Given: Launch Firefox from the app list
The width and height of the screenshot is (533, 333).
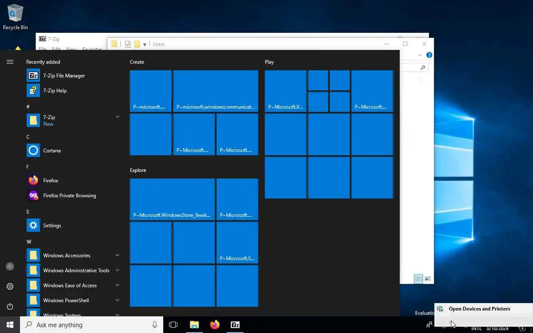Looking at the screenshot, I should [73, 180].
